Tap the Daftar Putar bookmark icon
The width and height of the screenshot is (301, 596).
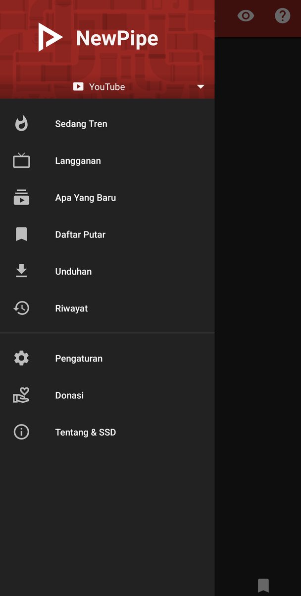click(21, 234)
